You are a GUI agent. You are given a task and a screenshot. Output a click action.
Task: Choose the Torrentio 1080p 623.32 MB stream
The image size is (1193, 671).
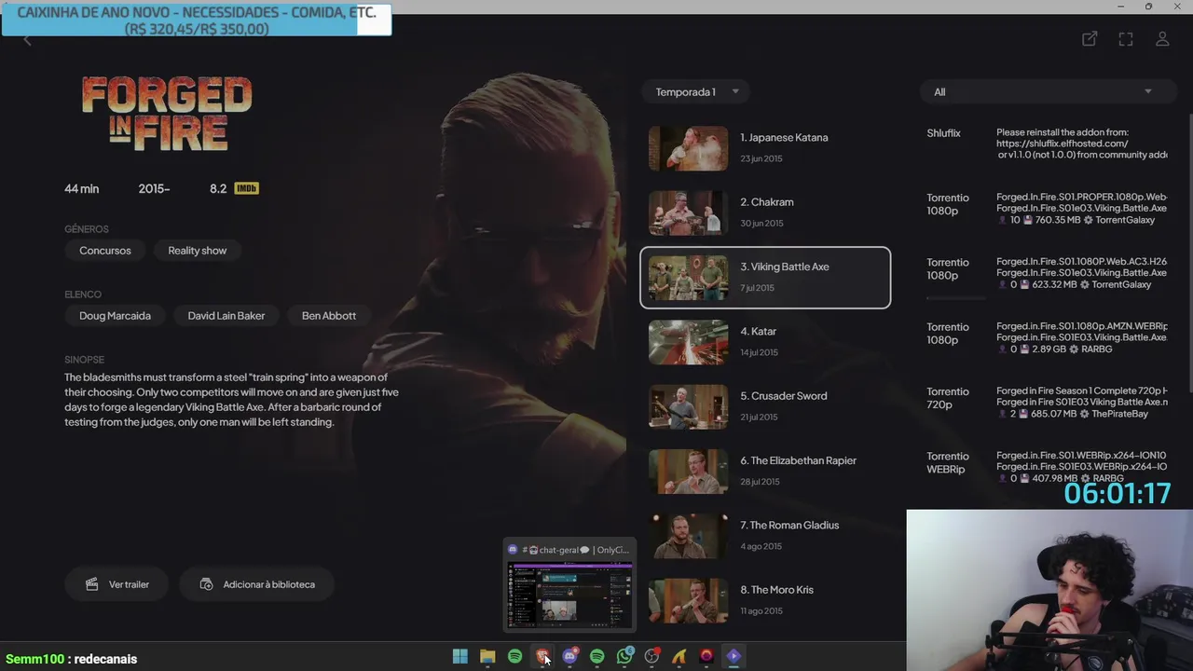(1047, 273)
